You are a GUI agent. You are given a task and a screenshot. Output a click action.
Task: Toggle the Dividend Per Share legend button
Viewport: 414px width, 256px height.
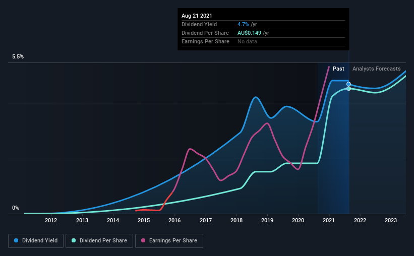click(99, 241)
